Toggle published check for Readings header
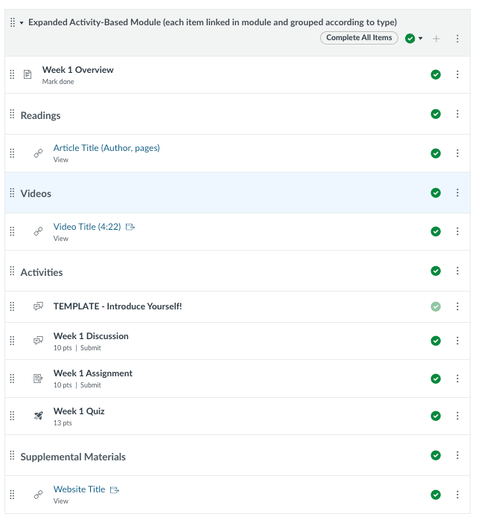481x531 pixels. (x=436, y=114)
